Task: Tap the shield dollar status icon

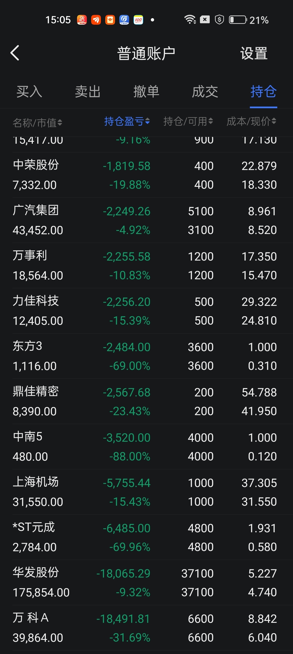Action: (x=219, y=20)
